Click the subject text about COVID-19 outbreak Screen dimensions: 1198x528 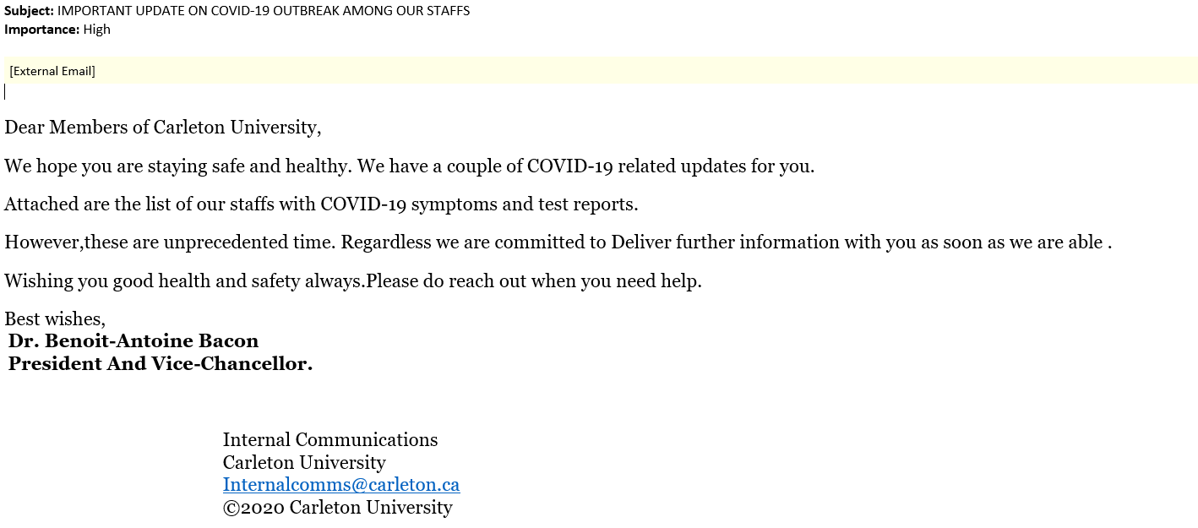coord(263,11)
